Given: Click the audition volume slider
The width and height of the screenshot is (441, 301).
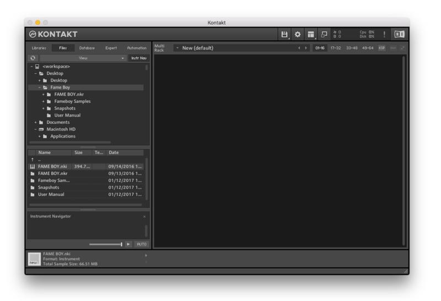Looking at the screenshot, I should pos(105,244).
